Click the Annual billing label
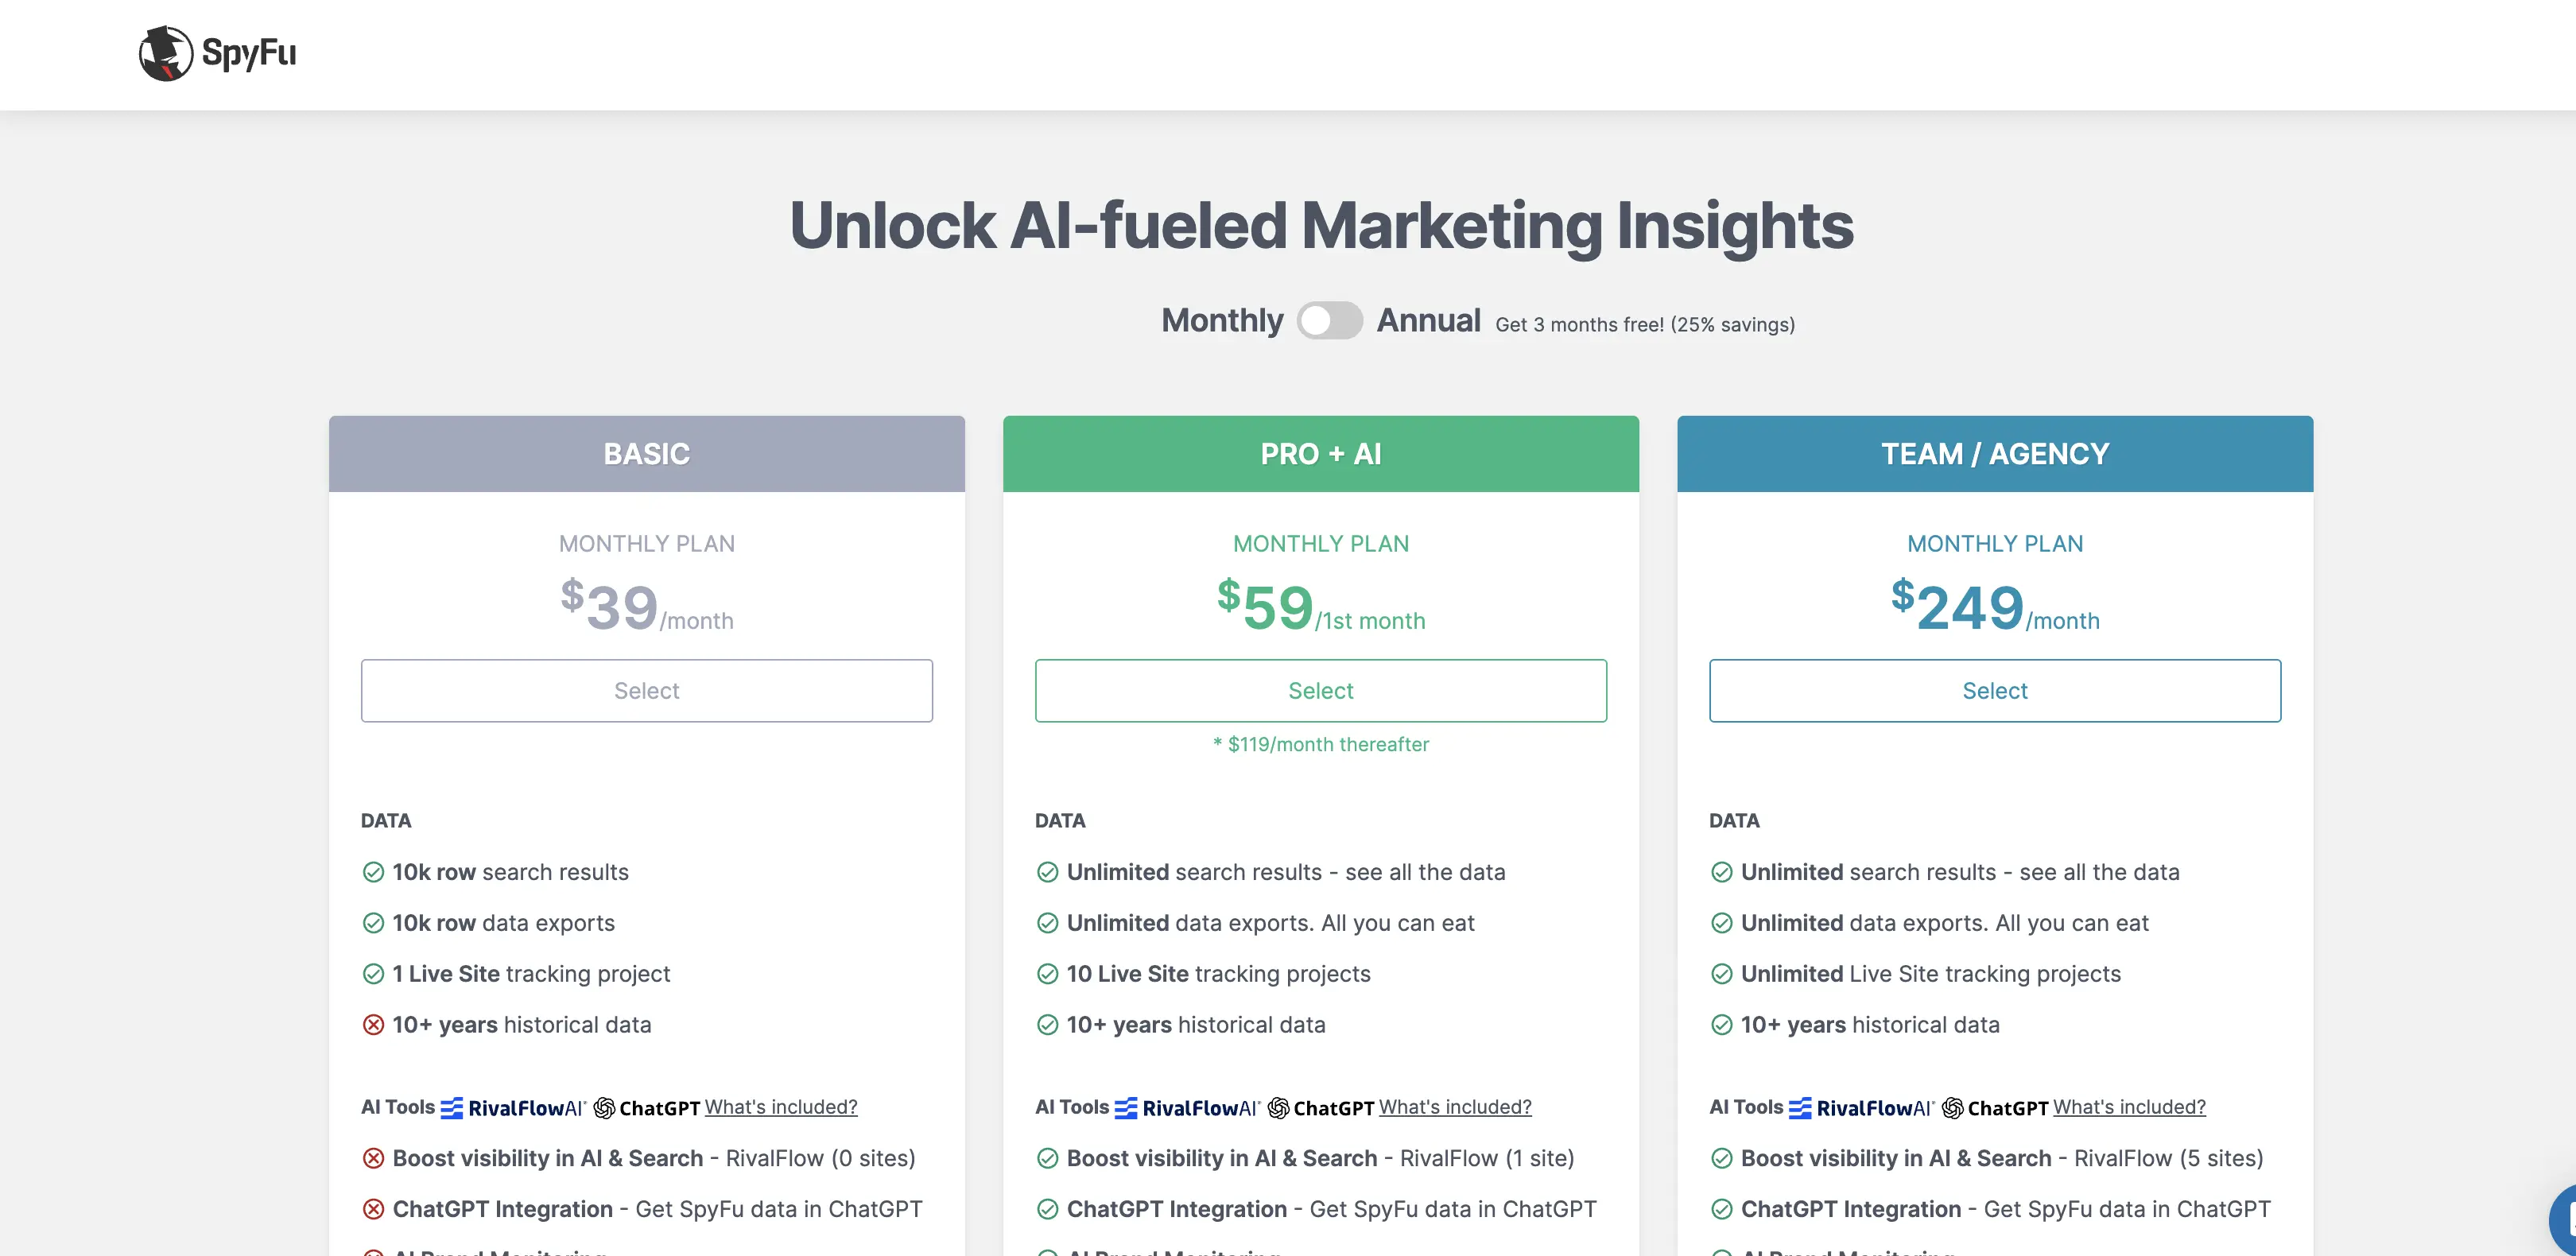Screen dimensions: 2576x1256 [x=1428, y=320]
